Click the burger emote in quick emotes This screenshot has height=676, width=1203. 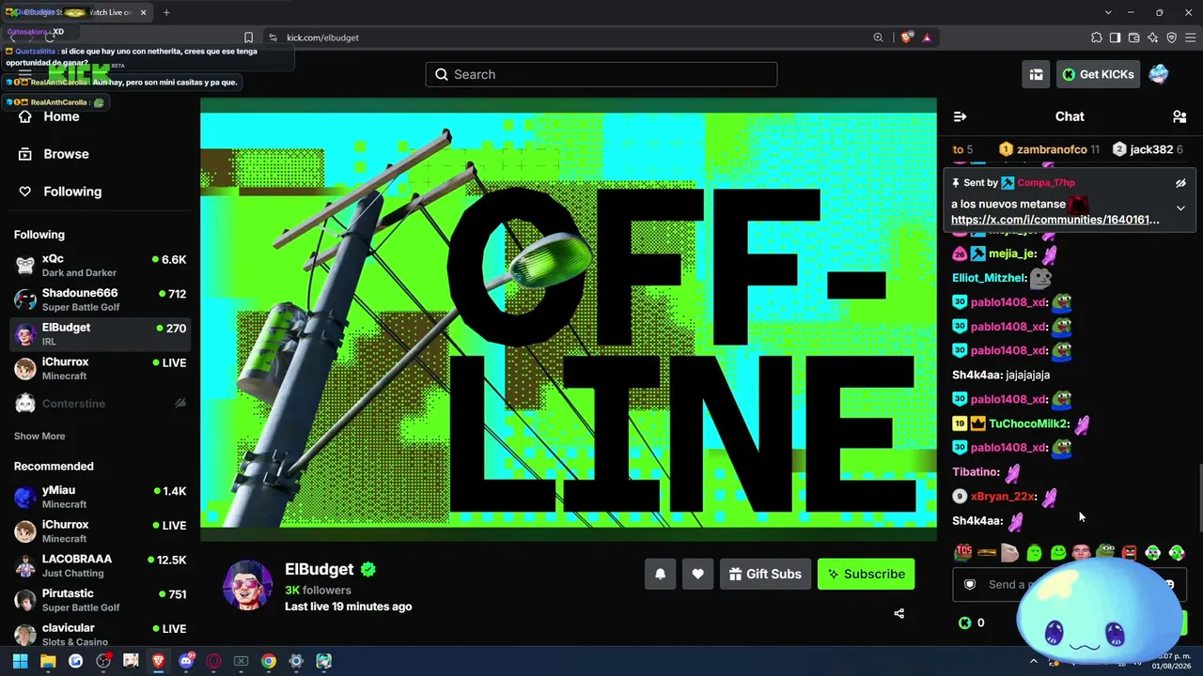point(987,553)
